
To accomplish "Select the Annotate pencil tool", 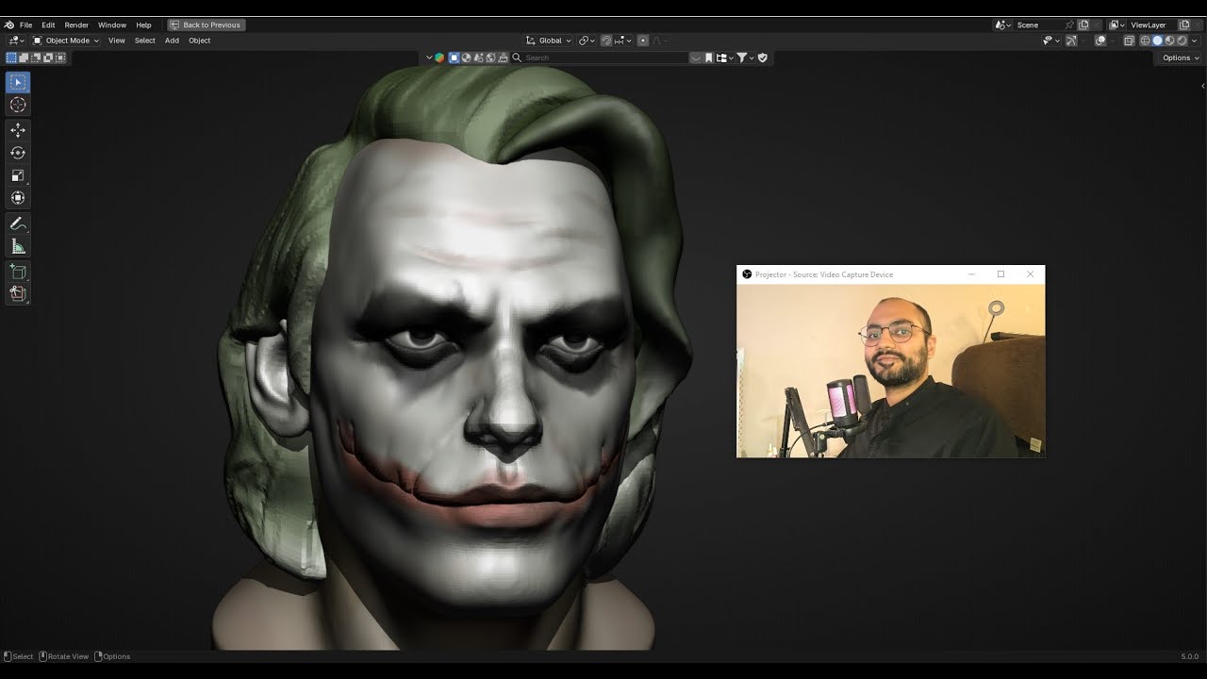I will [18, 224].
